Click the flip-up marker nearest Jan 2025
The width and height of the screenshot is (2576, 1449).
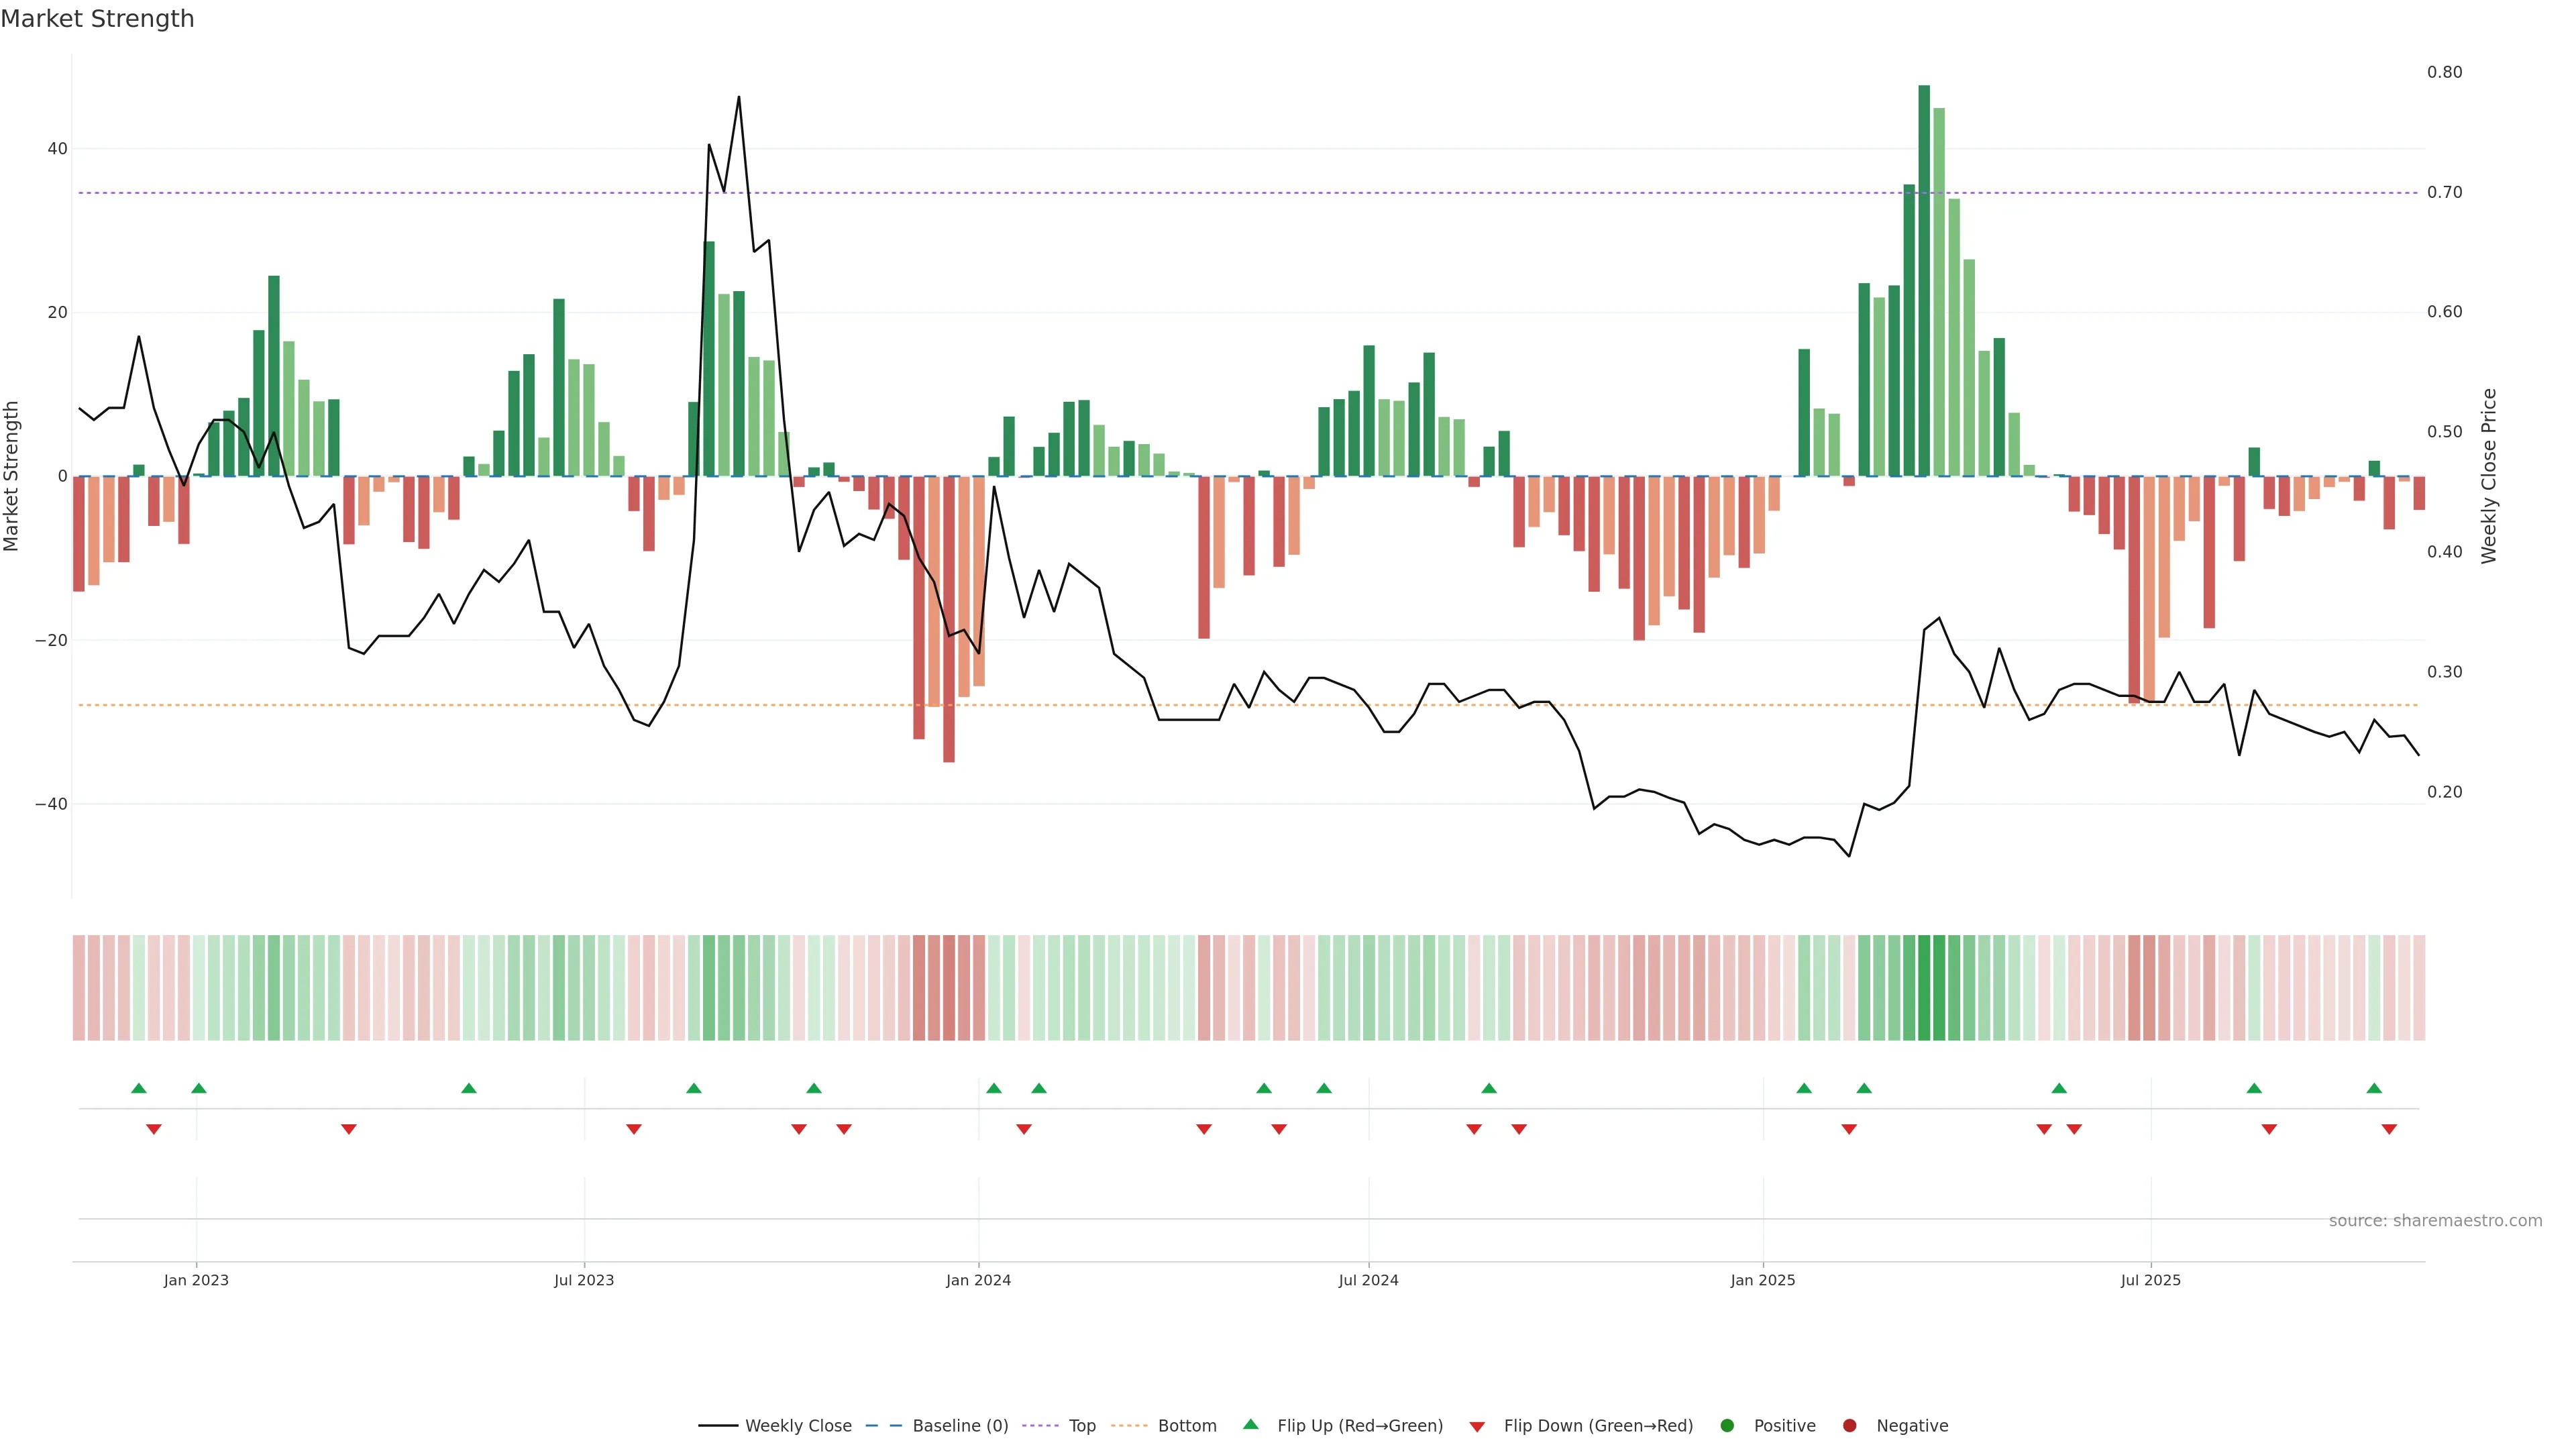[1804, 1088]
